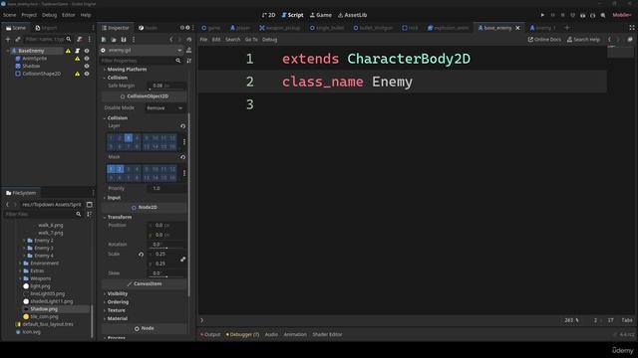Screen dimensions: 638x358
Task: Load resource icon in Inspector toolbar
Action: (114, 40)
